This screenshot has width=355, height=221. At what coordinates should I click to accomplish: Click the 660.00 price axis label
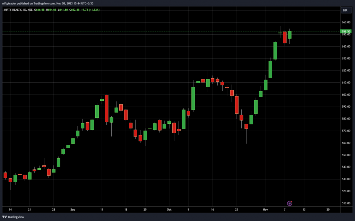(x=346, y=23)
